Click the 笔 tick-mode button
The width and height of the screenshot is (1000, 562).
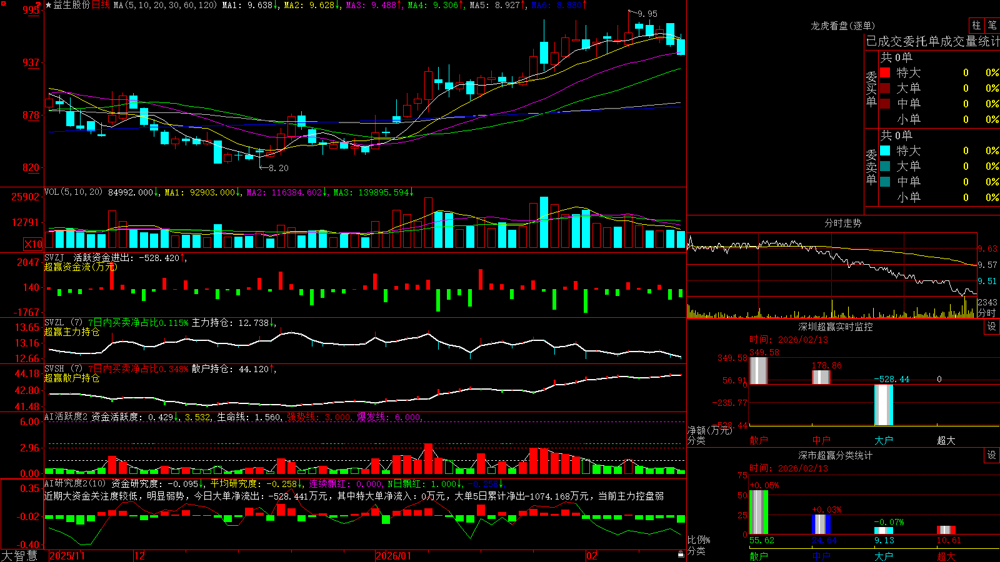click(992, 26)
